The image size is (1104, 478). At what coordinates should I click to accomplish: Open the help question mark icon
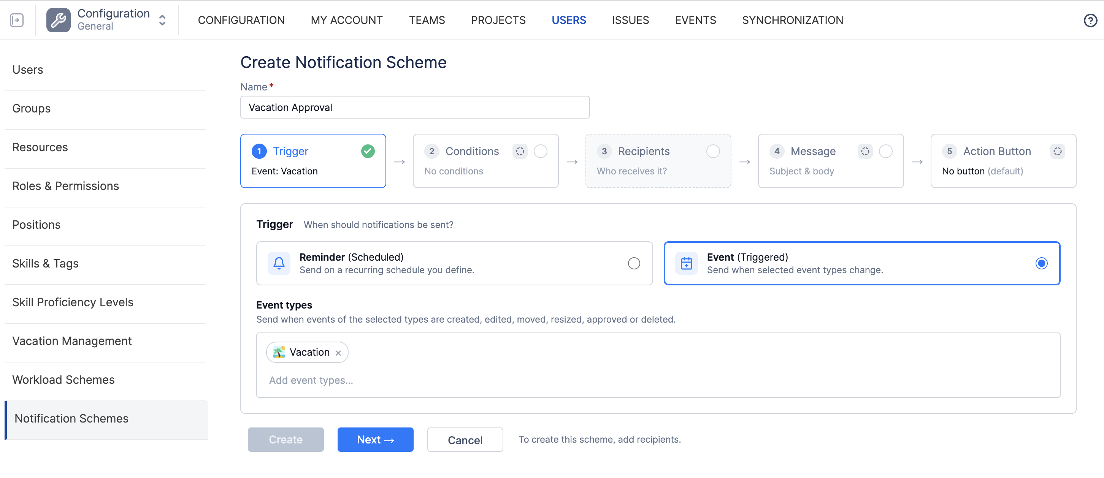point(1090,20)
